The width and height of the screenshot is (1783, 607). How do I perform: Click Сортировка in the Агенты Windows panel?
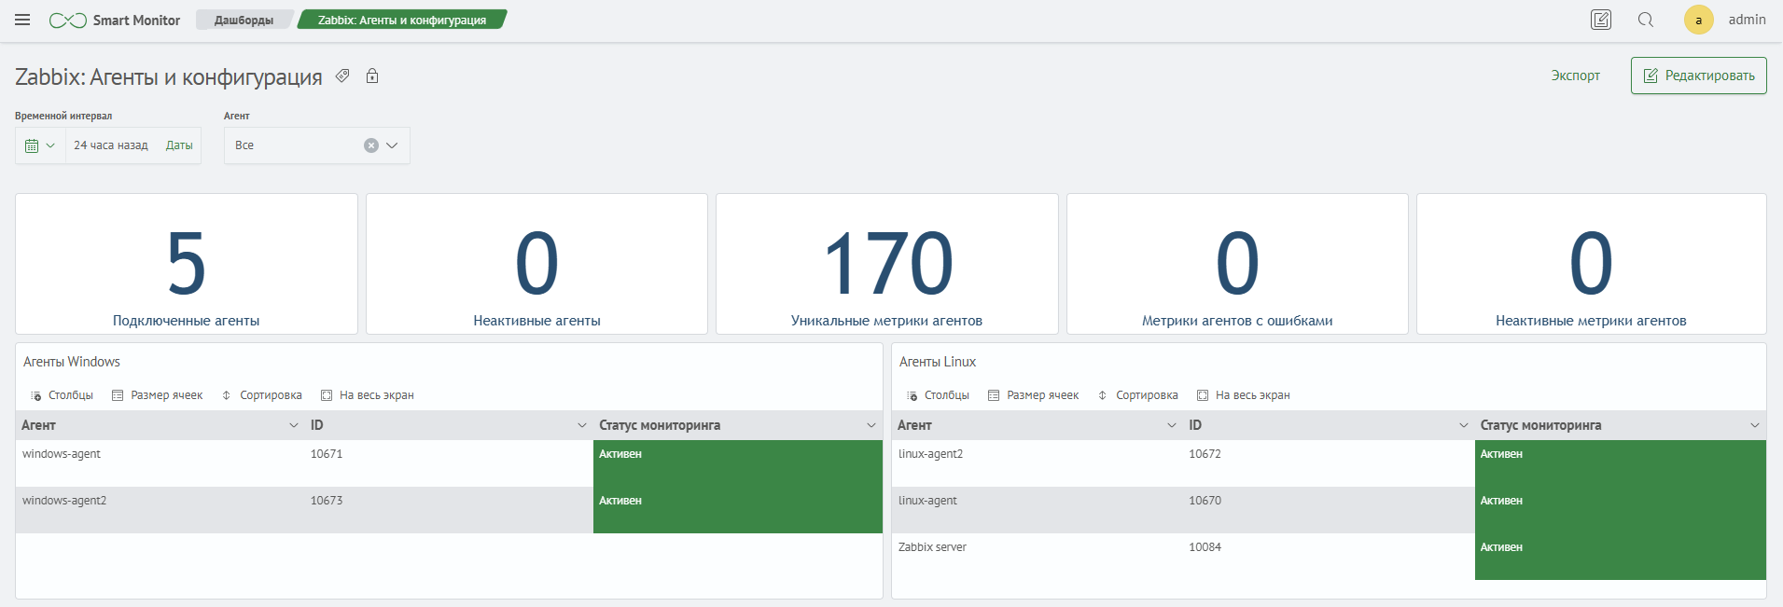click(x=262, y=395)
